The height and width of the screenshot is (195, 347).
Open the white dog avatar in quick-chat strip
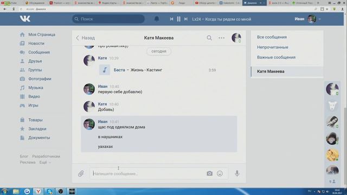332,106
